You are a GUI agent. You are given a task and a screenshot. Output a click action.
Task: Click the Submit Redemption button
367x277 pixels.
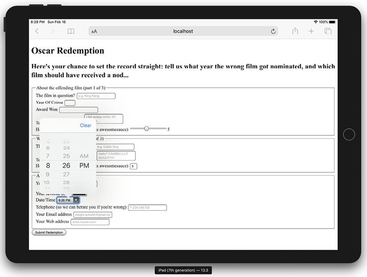pos(49,232)
